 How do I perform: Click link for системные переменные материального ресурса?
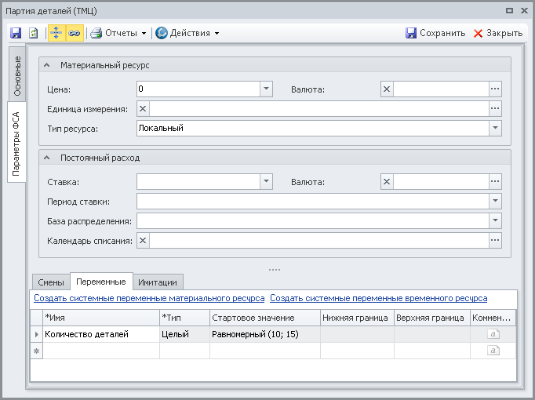coord(149,298)
